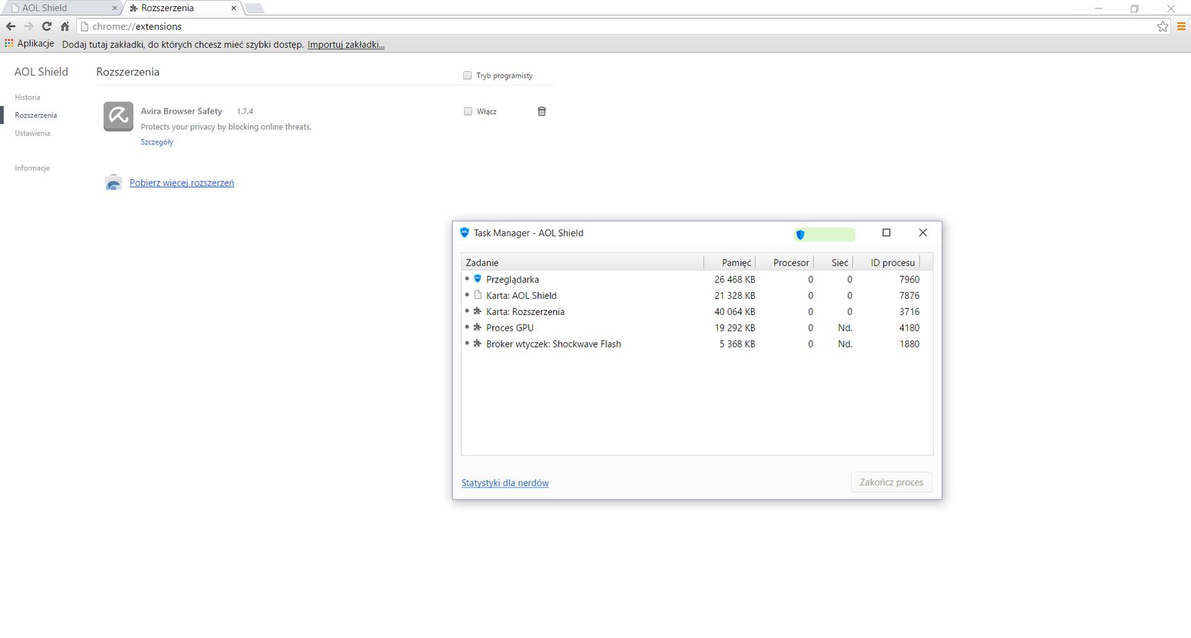Screen dimensions: 1191x638
Task: Open a new tab with the new-tab button
Action: [x=254, y=8]
